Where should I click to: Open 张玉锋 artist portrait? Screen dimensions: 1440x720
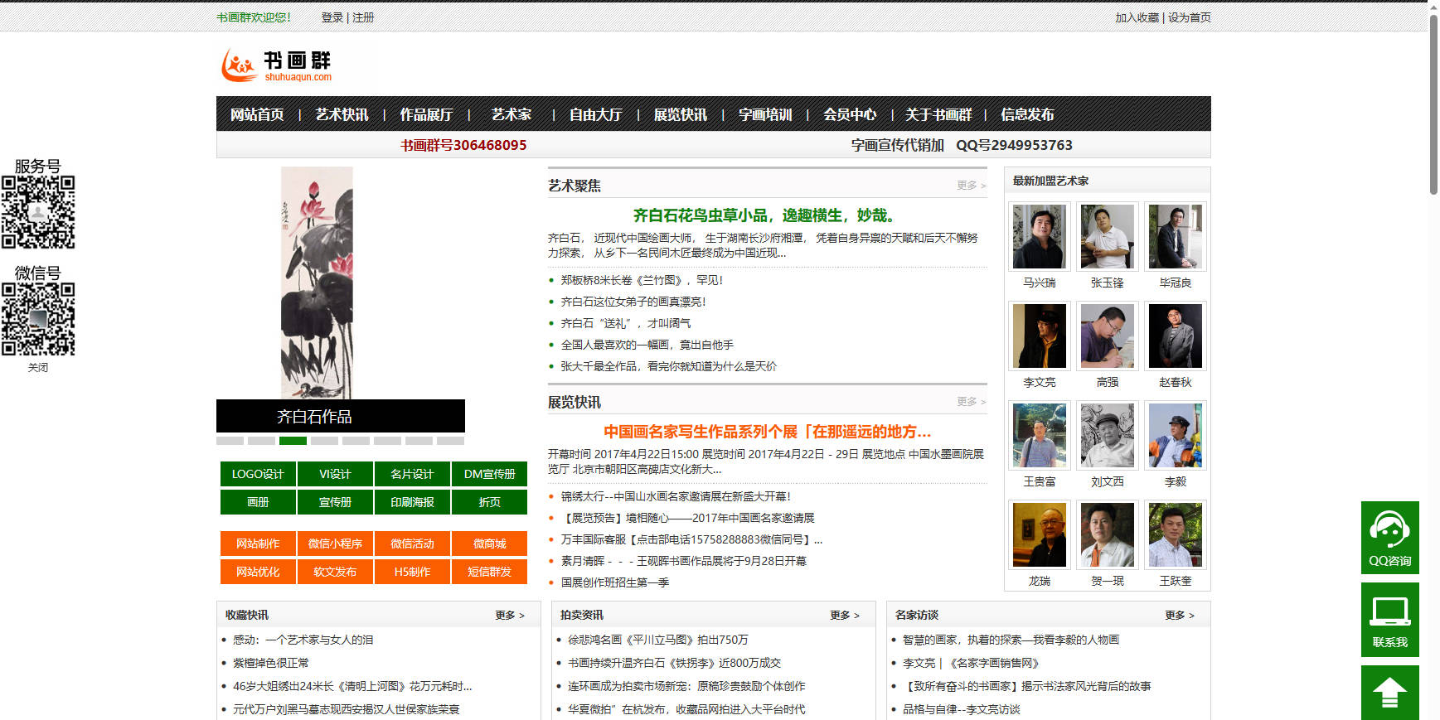(x=1108, y=237)
